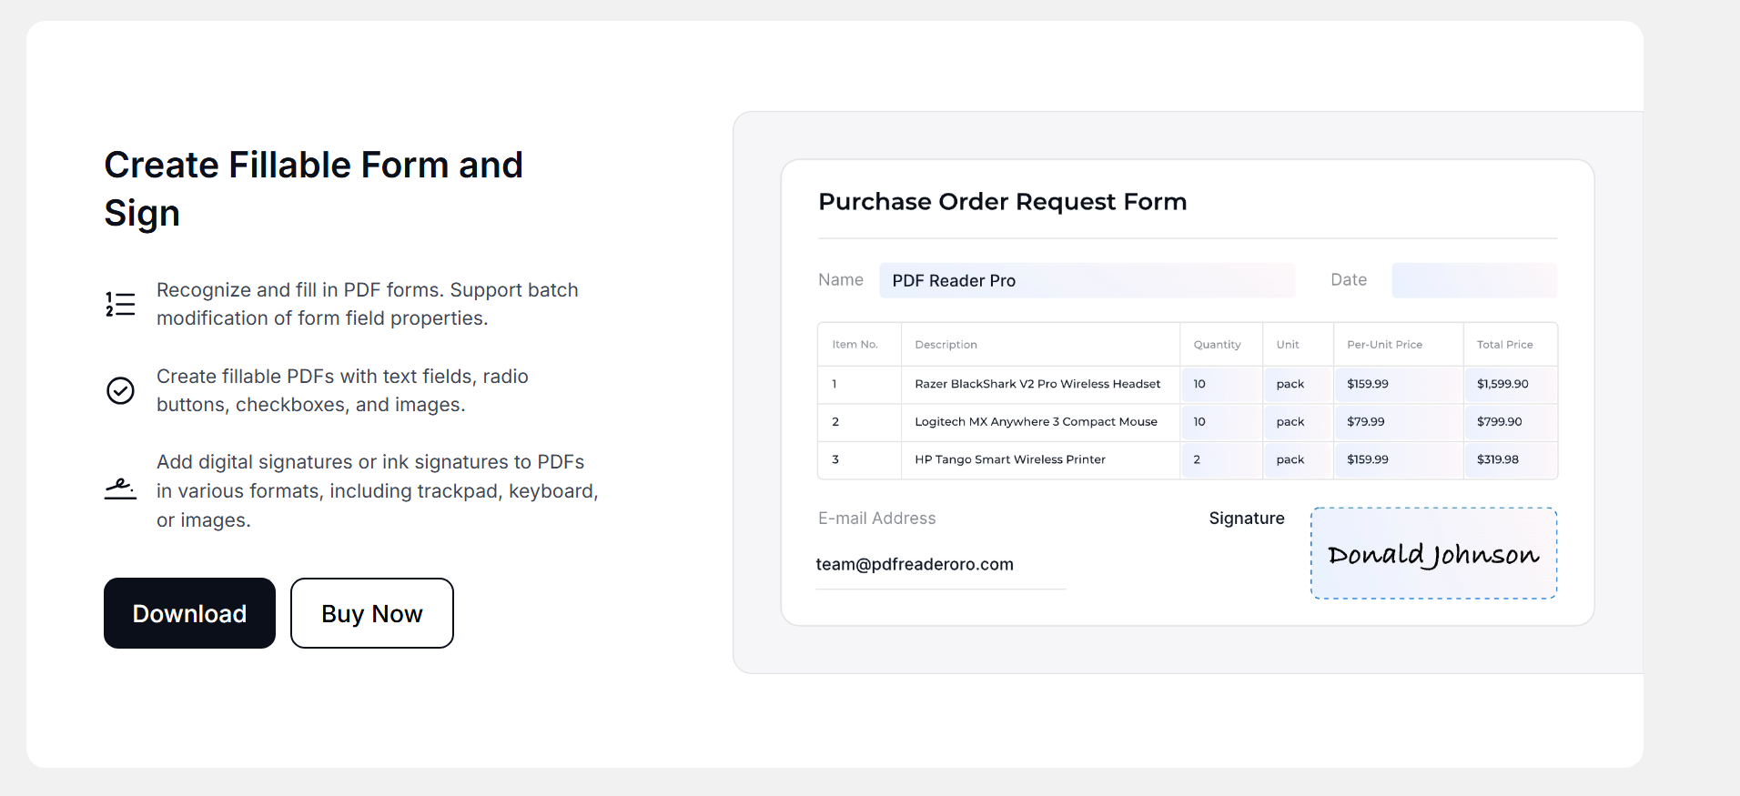Click the $1,599.90 total price cell

tap(1511, 384)
